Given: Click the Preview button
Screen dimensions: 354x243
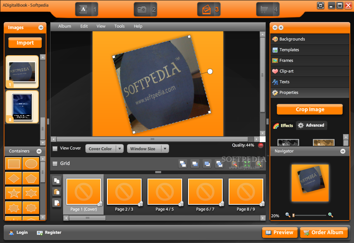Looking at the screenshot, I should point(280,232).
